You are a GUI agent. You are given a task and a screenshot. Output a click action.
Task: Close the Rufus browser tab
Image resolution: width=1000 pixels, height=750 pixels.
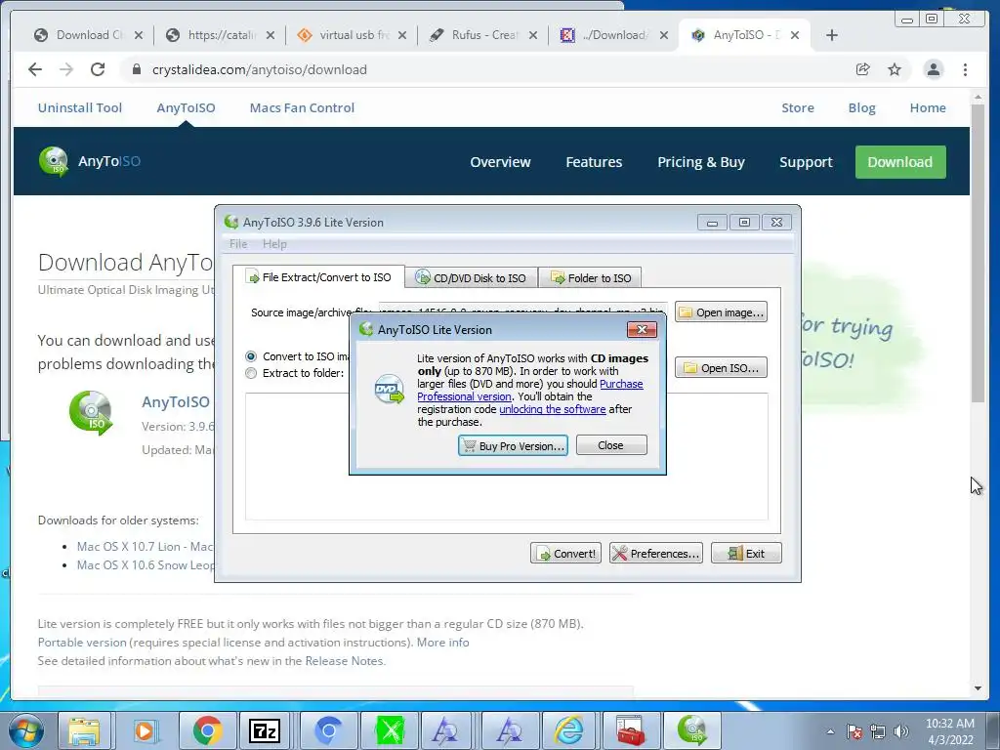pyautogui.click(x=533, y=35)
